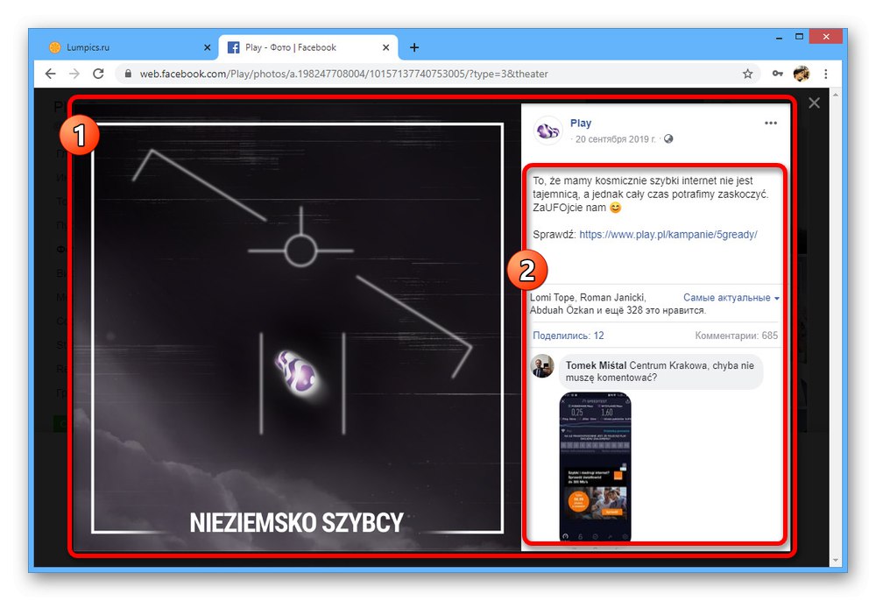Click the address bar URL
The width and height of the screenshot is (876, 601).
(x=343, y=74)
